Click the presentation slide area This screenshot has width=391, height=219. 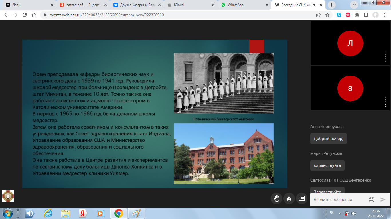pyautogui.click(x=155, y=114)
